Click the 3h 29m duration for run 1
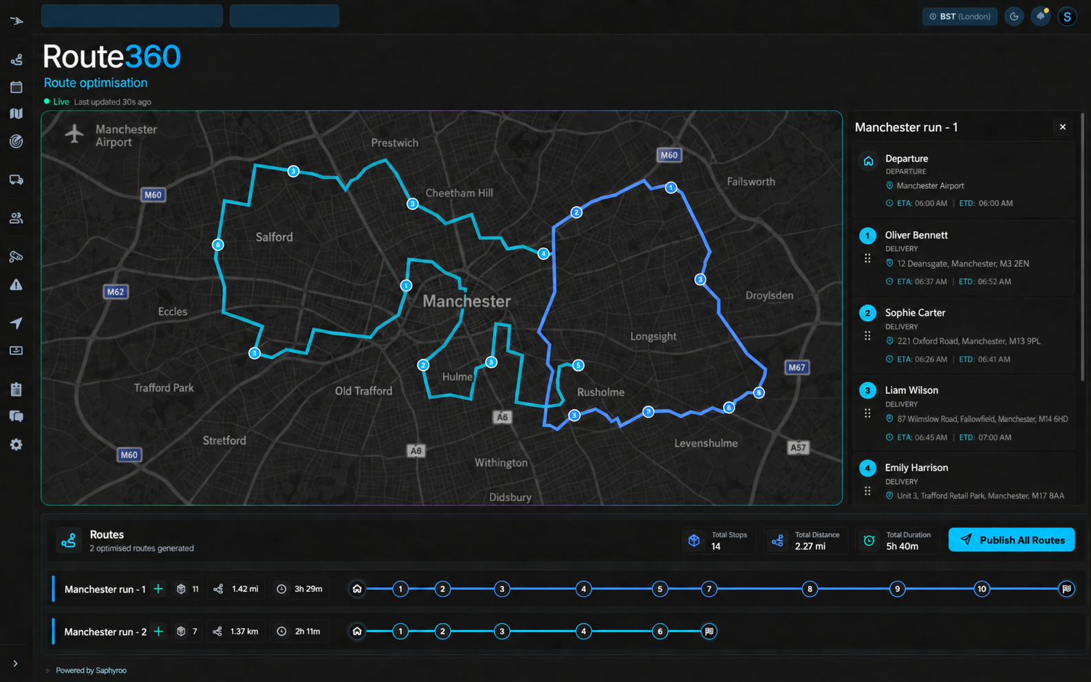1091x682 pixels. pos(308,589)
